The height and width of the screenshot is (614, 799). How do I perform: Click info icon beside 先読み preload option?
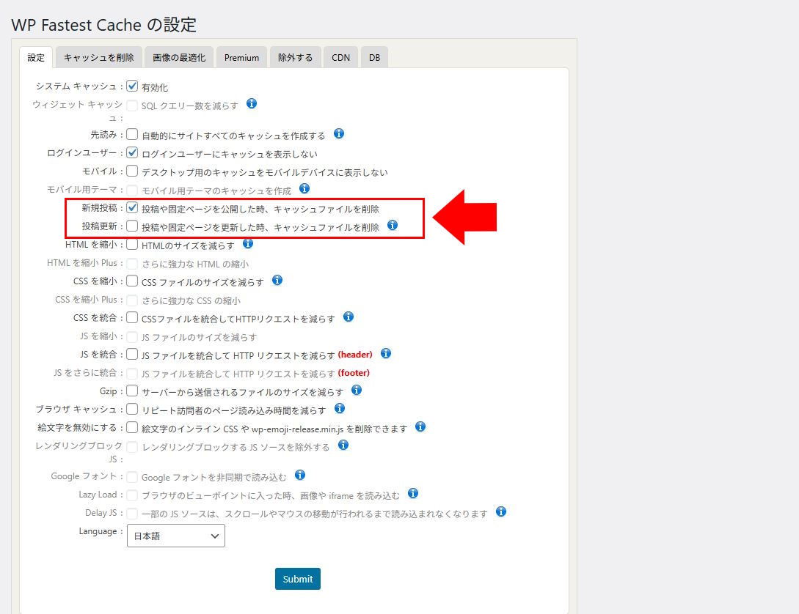click(339, 134)
